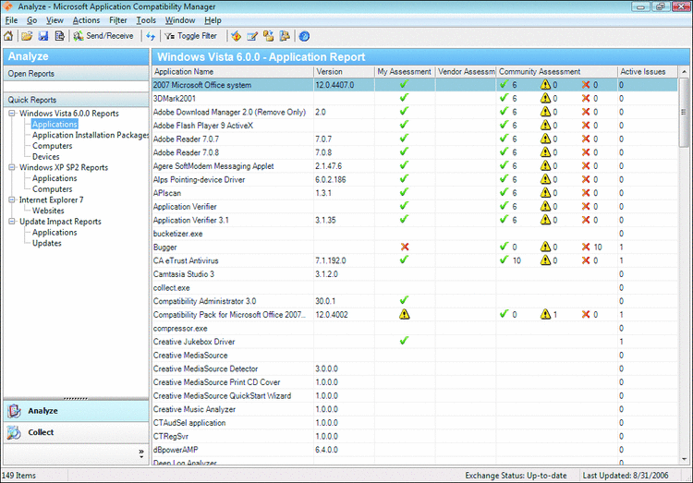This screenshot has height=483, width=693.
Task: Click the Open Reports header
Action: [76, 74]
